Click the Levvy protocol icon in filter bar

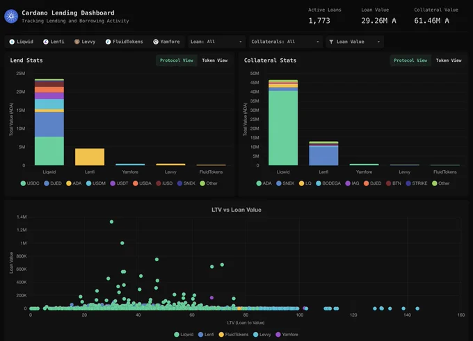coord(77,42)
